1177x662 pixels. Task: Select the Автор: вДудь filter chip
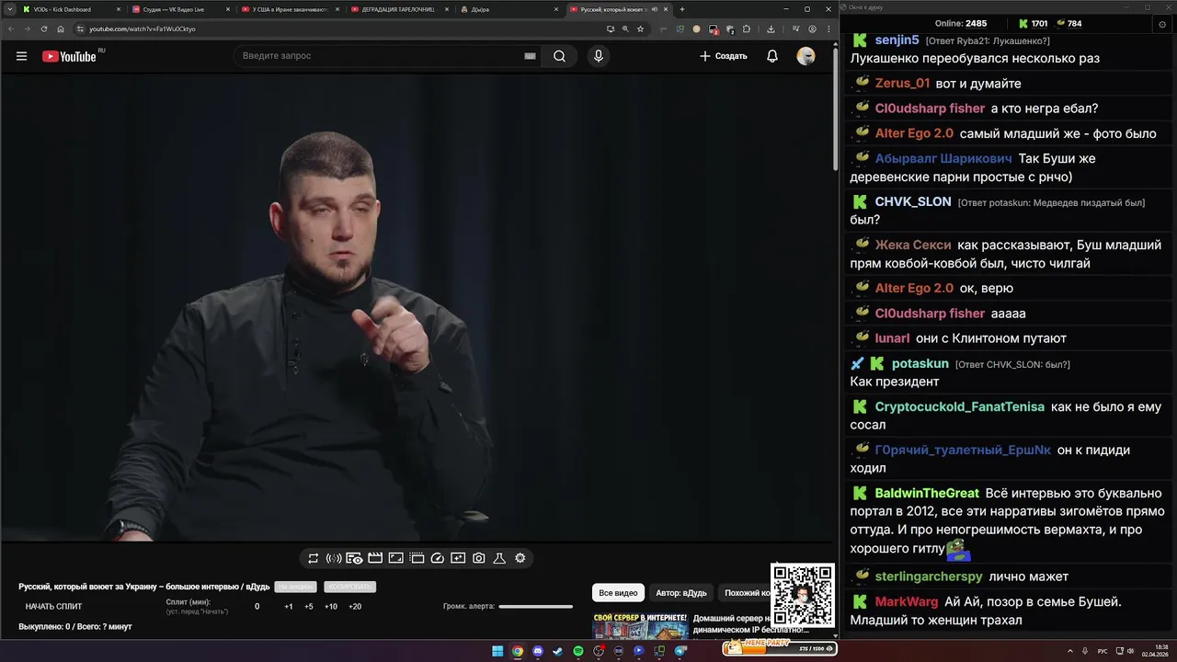[x=681, y=593]
